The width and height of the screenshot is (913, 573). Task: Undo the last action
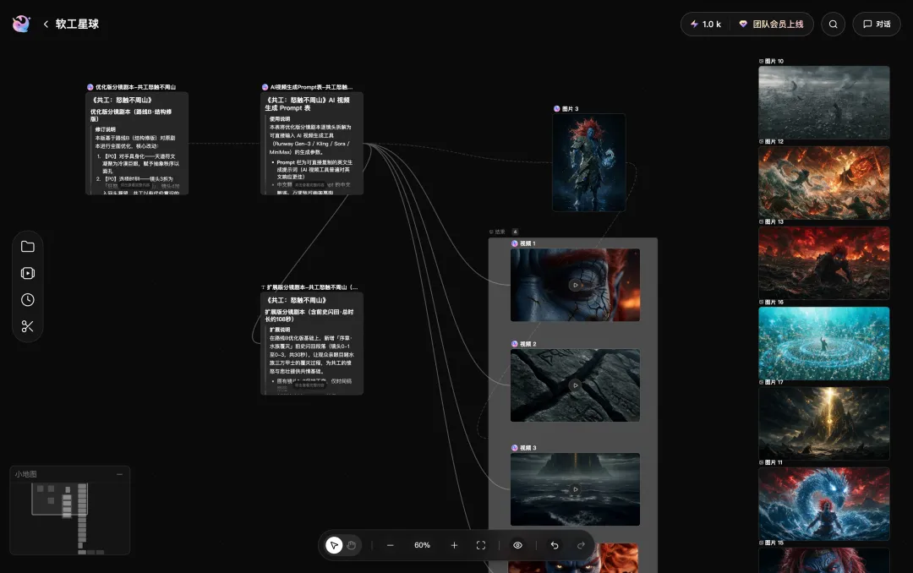tap(555, 545)
